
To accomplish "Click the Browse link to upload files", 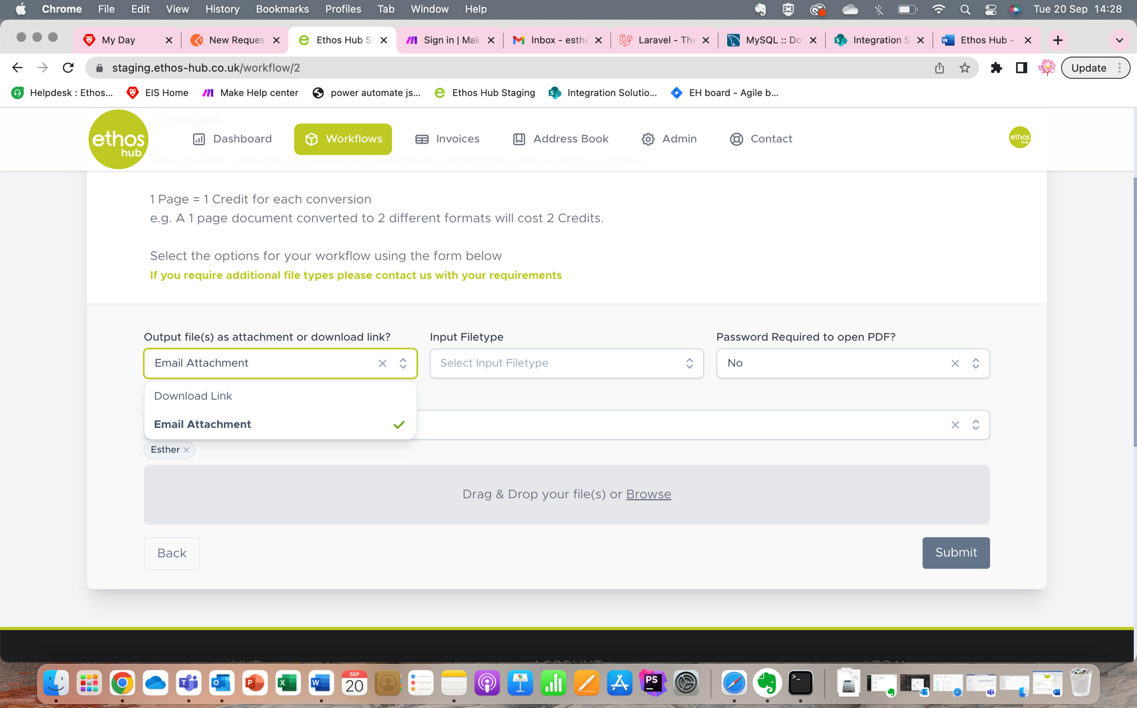I will pos(648,494).
